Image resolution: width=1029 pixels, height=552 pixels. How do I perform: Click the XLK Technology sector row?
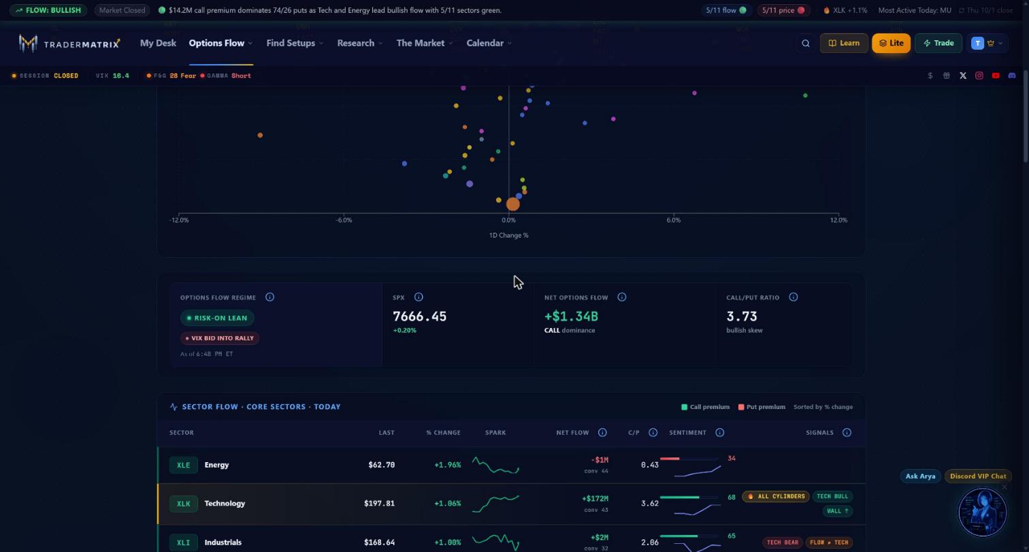(x=511, y=504)
